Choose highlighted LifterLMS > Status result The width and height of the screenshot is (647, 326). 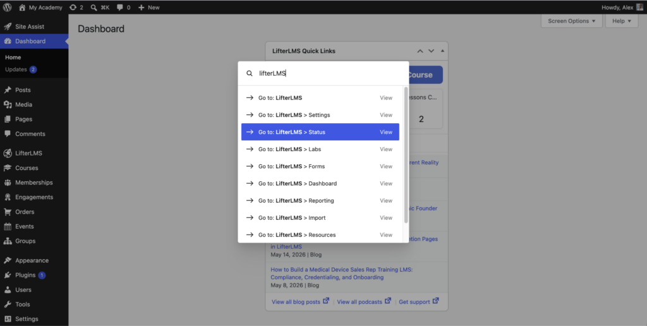[x=320, y=132]
